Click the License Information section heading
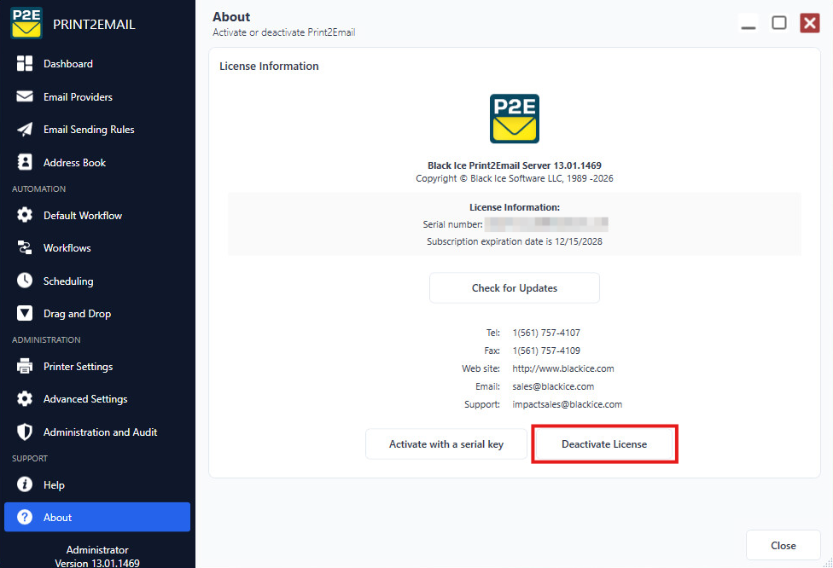The height and width of the screenshot is (568, 833). 269,66
